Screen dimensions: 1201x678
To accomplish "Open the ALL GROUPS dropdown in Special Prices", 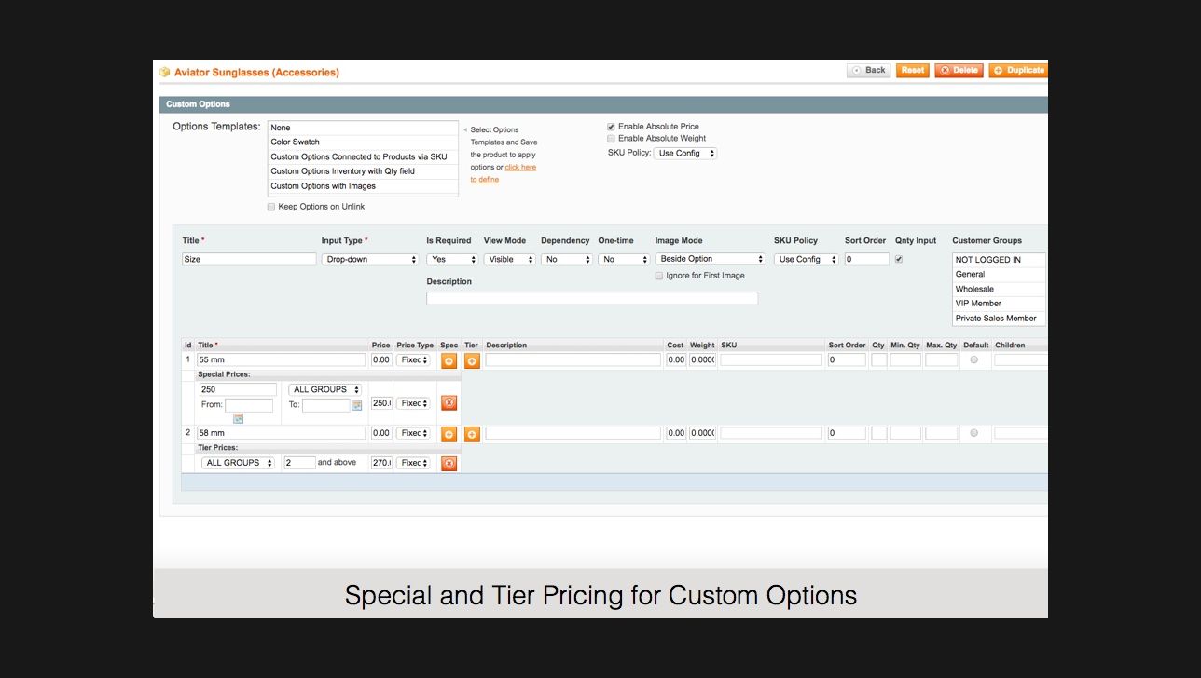I will (x=324, y=388).
